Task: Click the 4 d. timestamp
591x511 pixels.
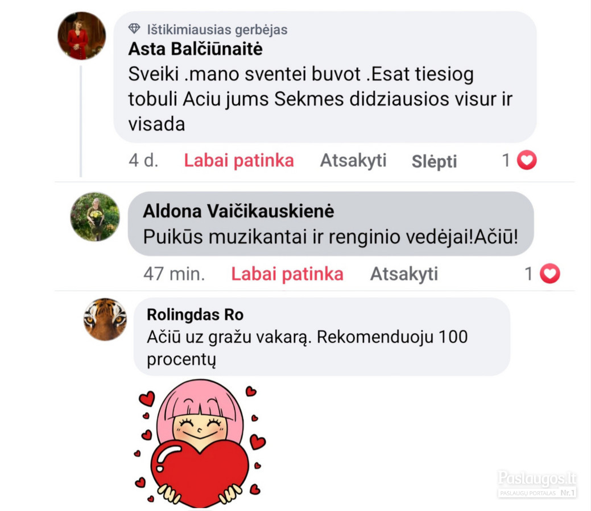Action: click(x=143, y=161)
